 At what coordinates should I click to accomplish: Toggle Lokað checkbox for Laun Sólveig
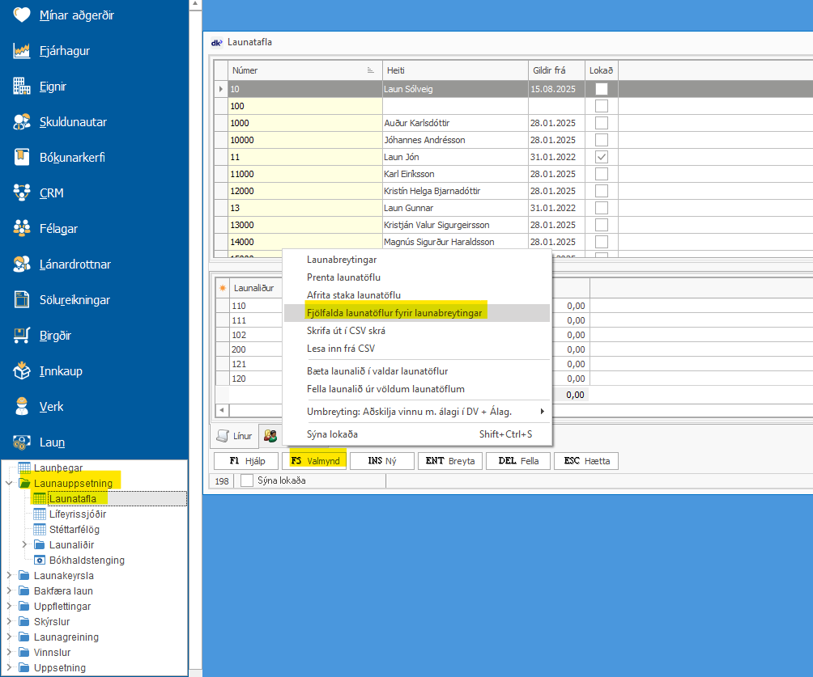602,89
